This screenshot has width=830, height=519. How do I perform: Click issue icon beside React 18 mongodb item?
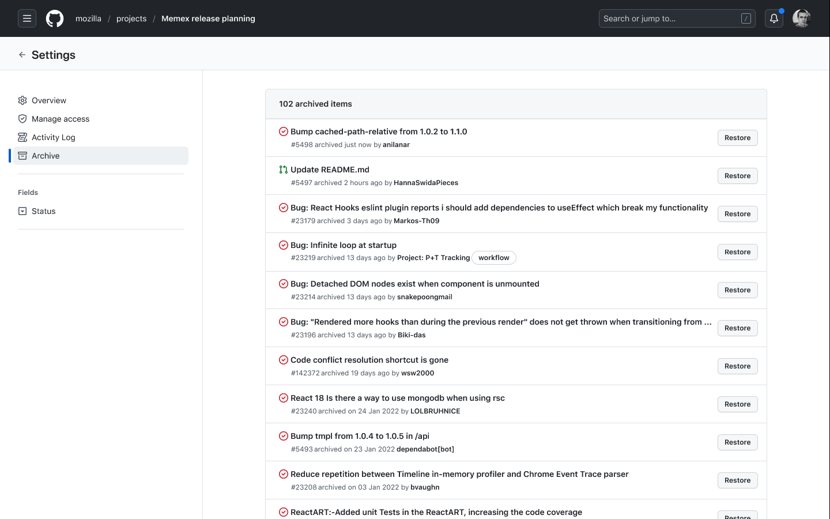pos(284,398)
